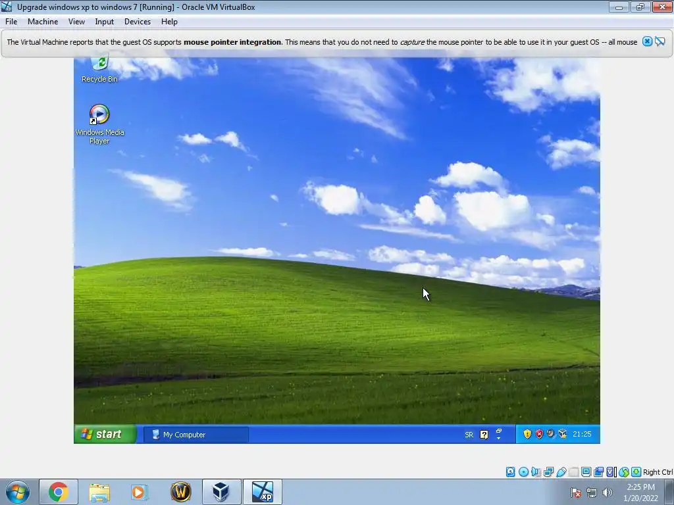Viewport: 674px width, 505px height.
Task: Click the XP tray clock 21:25
Action: coord(582,434)
